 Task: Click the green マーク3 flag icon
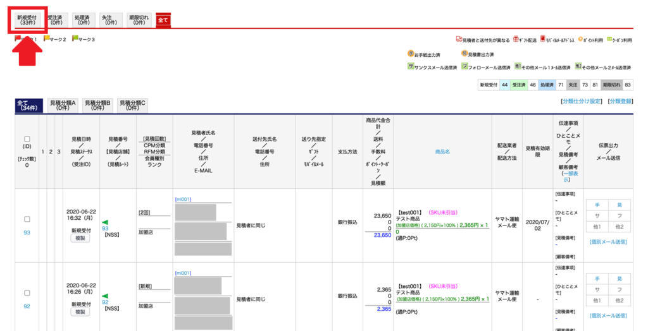click(75, 39)
